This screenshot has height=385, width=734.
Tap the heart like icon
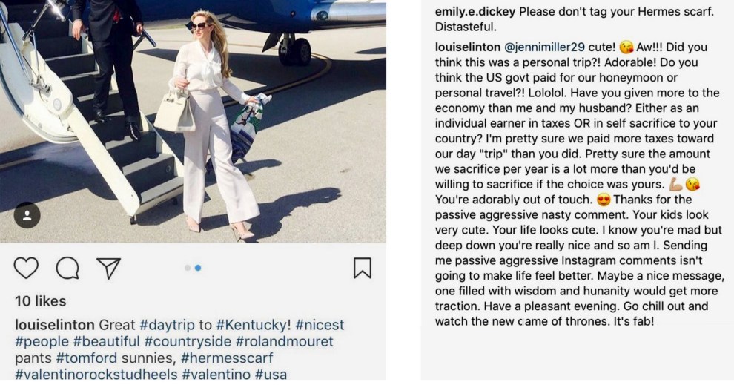point(26,268)
